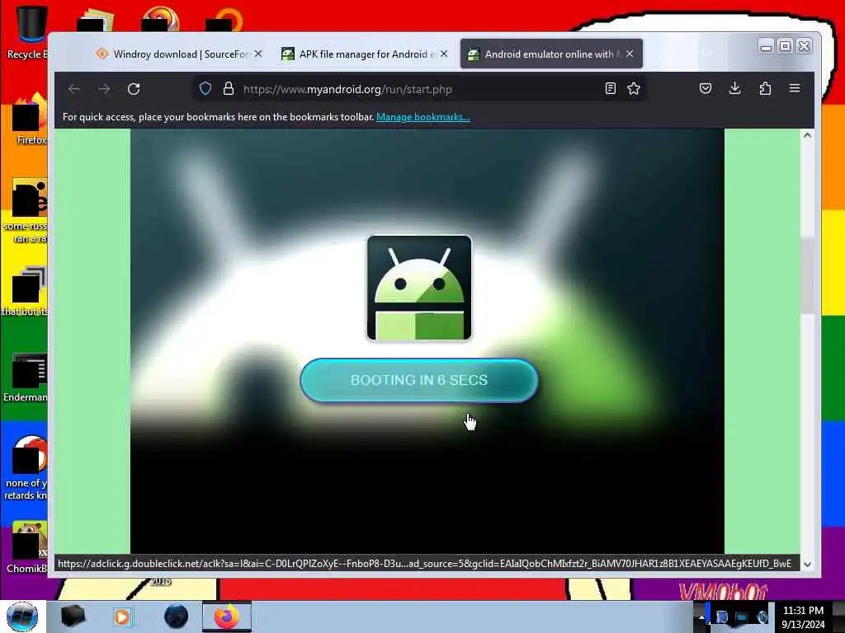Click the page scrollbar up arrow
Screen dimensions: 845x633
point(807,135)
